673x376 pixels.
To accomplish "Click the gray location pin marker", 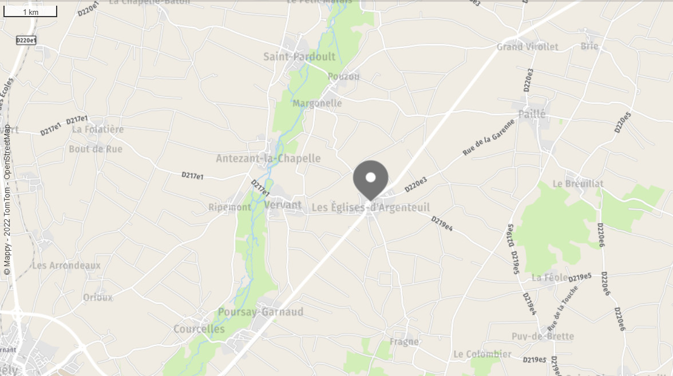I will coord(370,180).
